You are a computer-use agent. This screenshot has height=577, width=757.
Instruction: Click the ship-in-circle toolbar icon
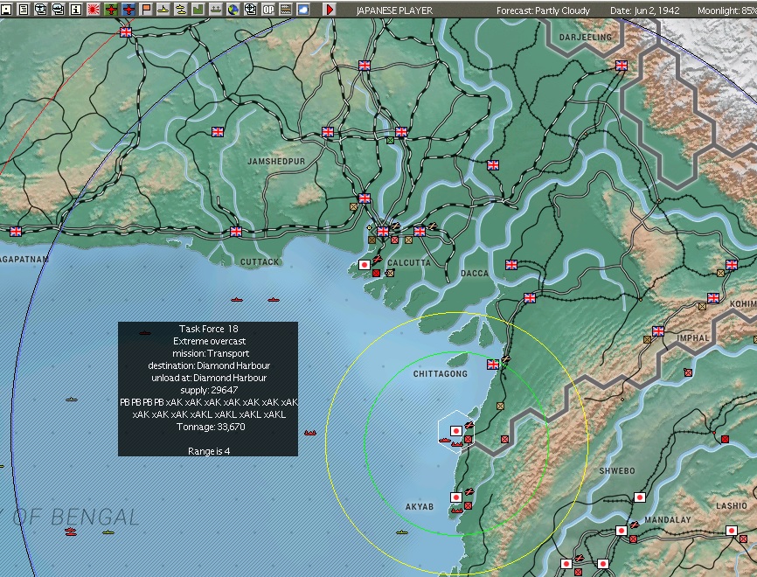tap(58, 9)
